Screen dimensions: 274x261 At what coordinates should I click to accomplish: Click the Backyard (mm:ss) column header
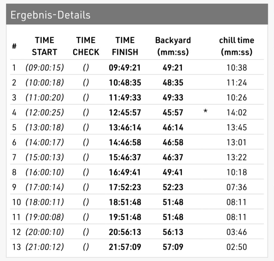[173, 46]
